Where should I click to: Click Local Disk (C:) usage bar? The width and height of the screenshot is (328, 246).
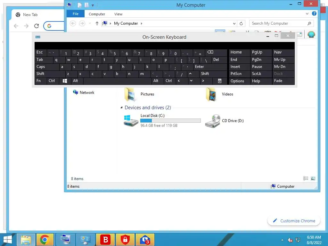tap(170, 120)
